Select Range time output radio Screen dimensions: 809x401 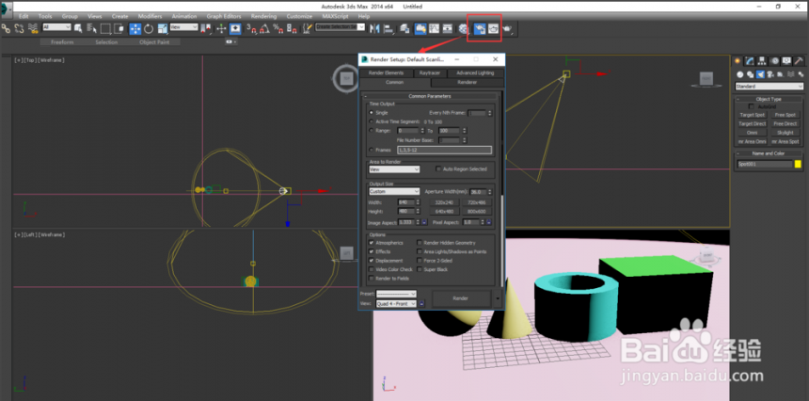tap(371, 131)
